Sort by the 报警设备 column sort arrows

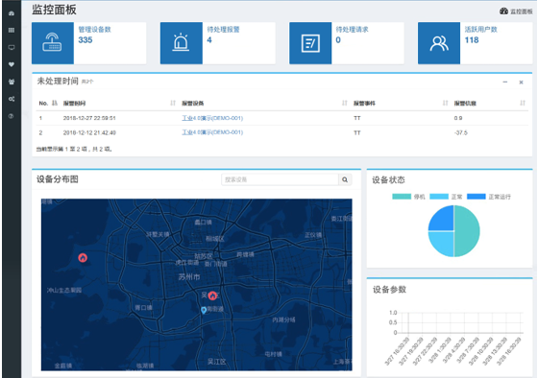point(345,103)
